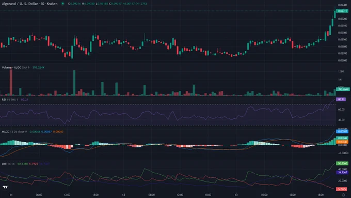Click the 0.09400 price axis label

point(343,5)
